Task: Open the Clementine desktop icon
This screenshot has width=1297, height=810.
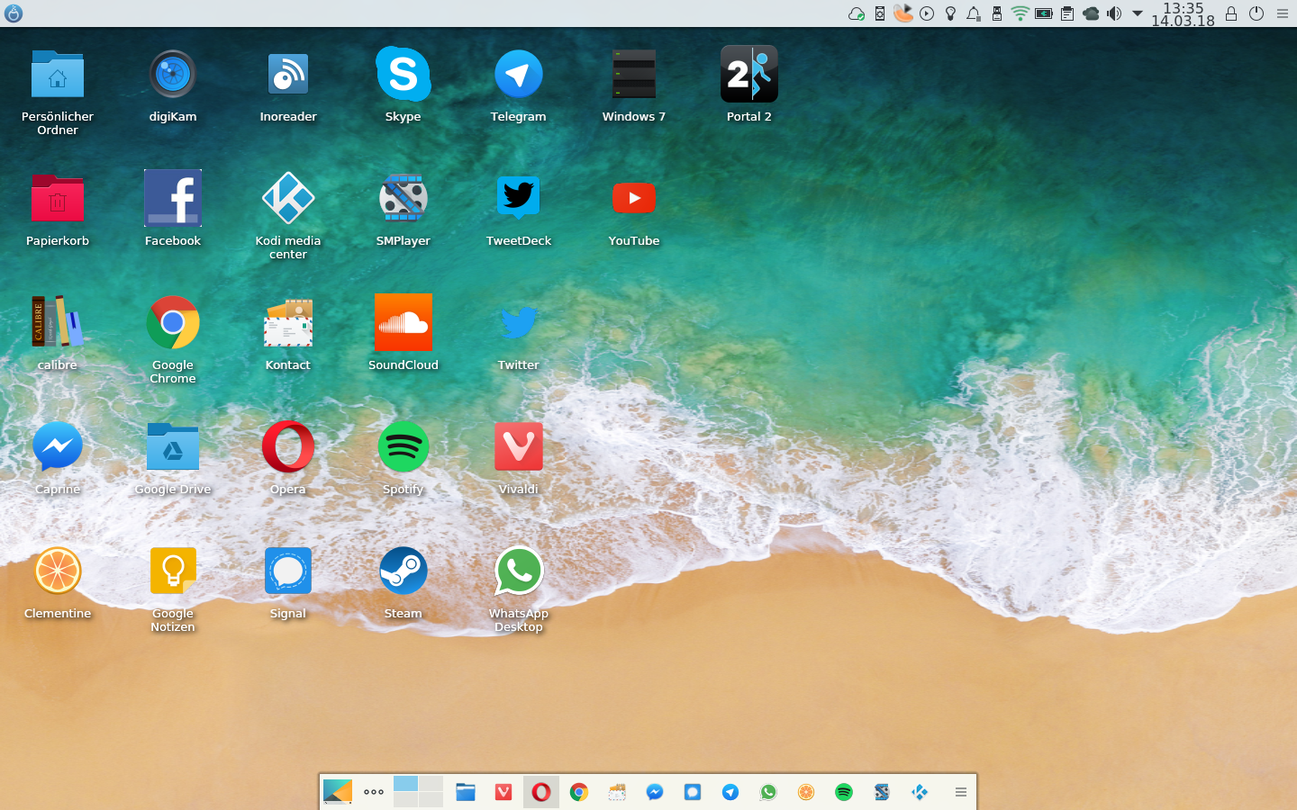Action: [x=58, y=571]
